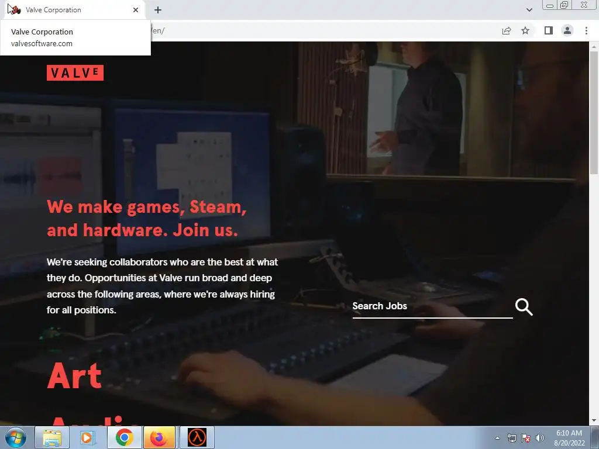Viewport: 599px width, 449px height.
Task: Click the scrollbar up arrow
Action: coord(594,47)
